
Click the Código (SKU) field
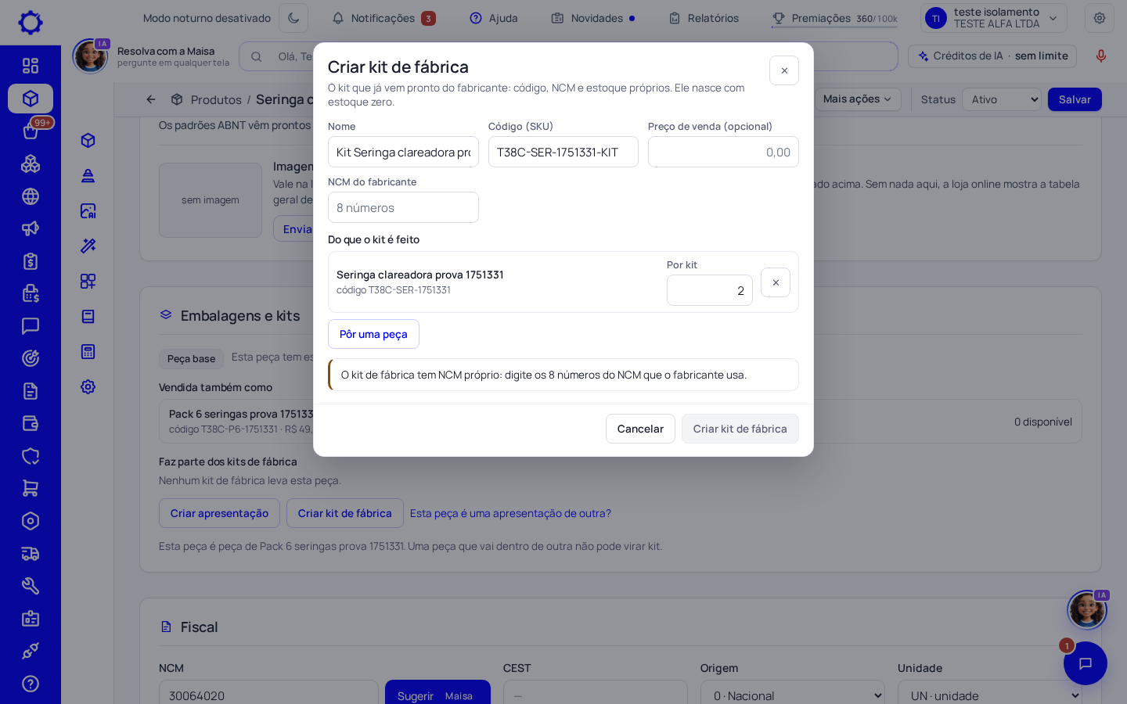563,152
